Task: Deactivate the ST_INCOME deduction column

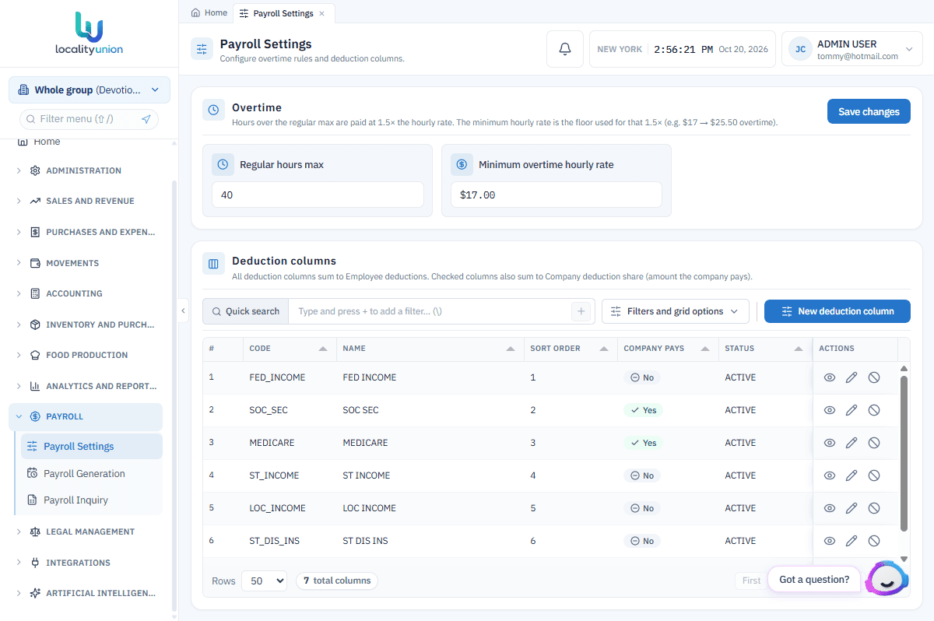Action: tap(874, 475)
